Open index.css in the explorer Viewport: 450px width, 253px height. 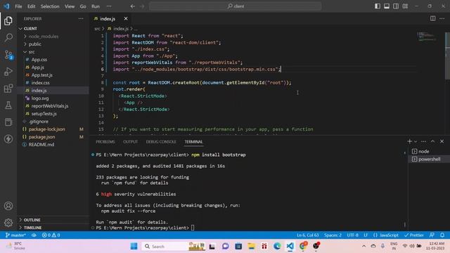tap(53, 83)
